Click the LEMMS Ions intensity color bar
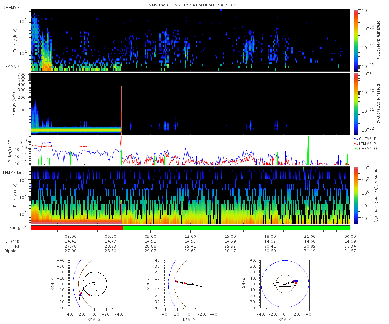Viewport: 389px width, 324px height. click(x=356, y=195)
